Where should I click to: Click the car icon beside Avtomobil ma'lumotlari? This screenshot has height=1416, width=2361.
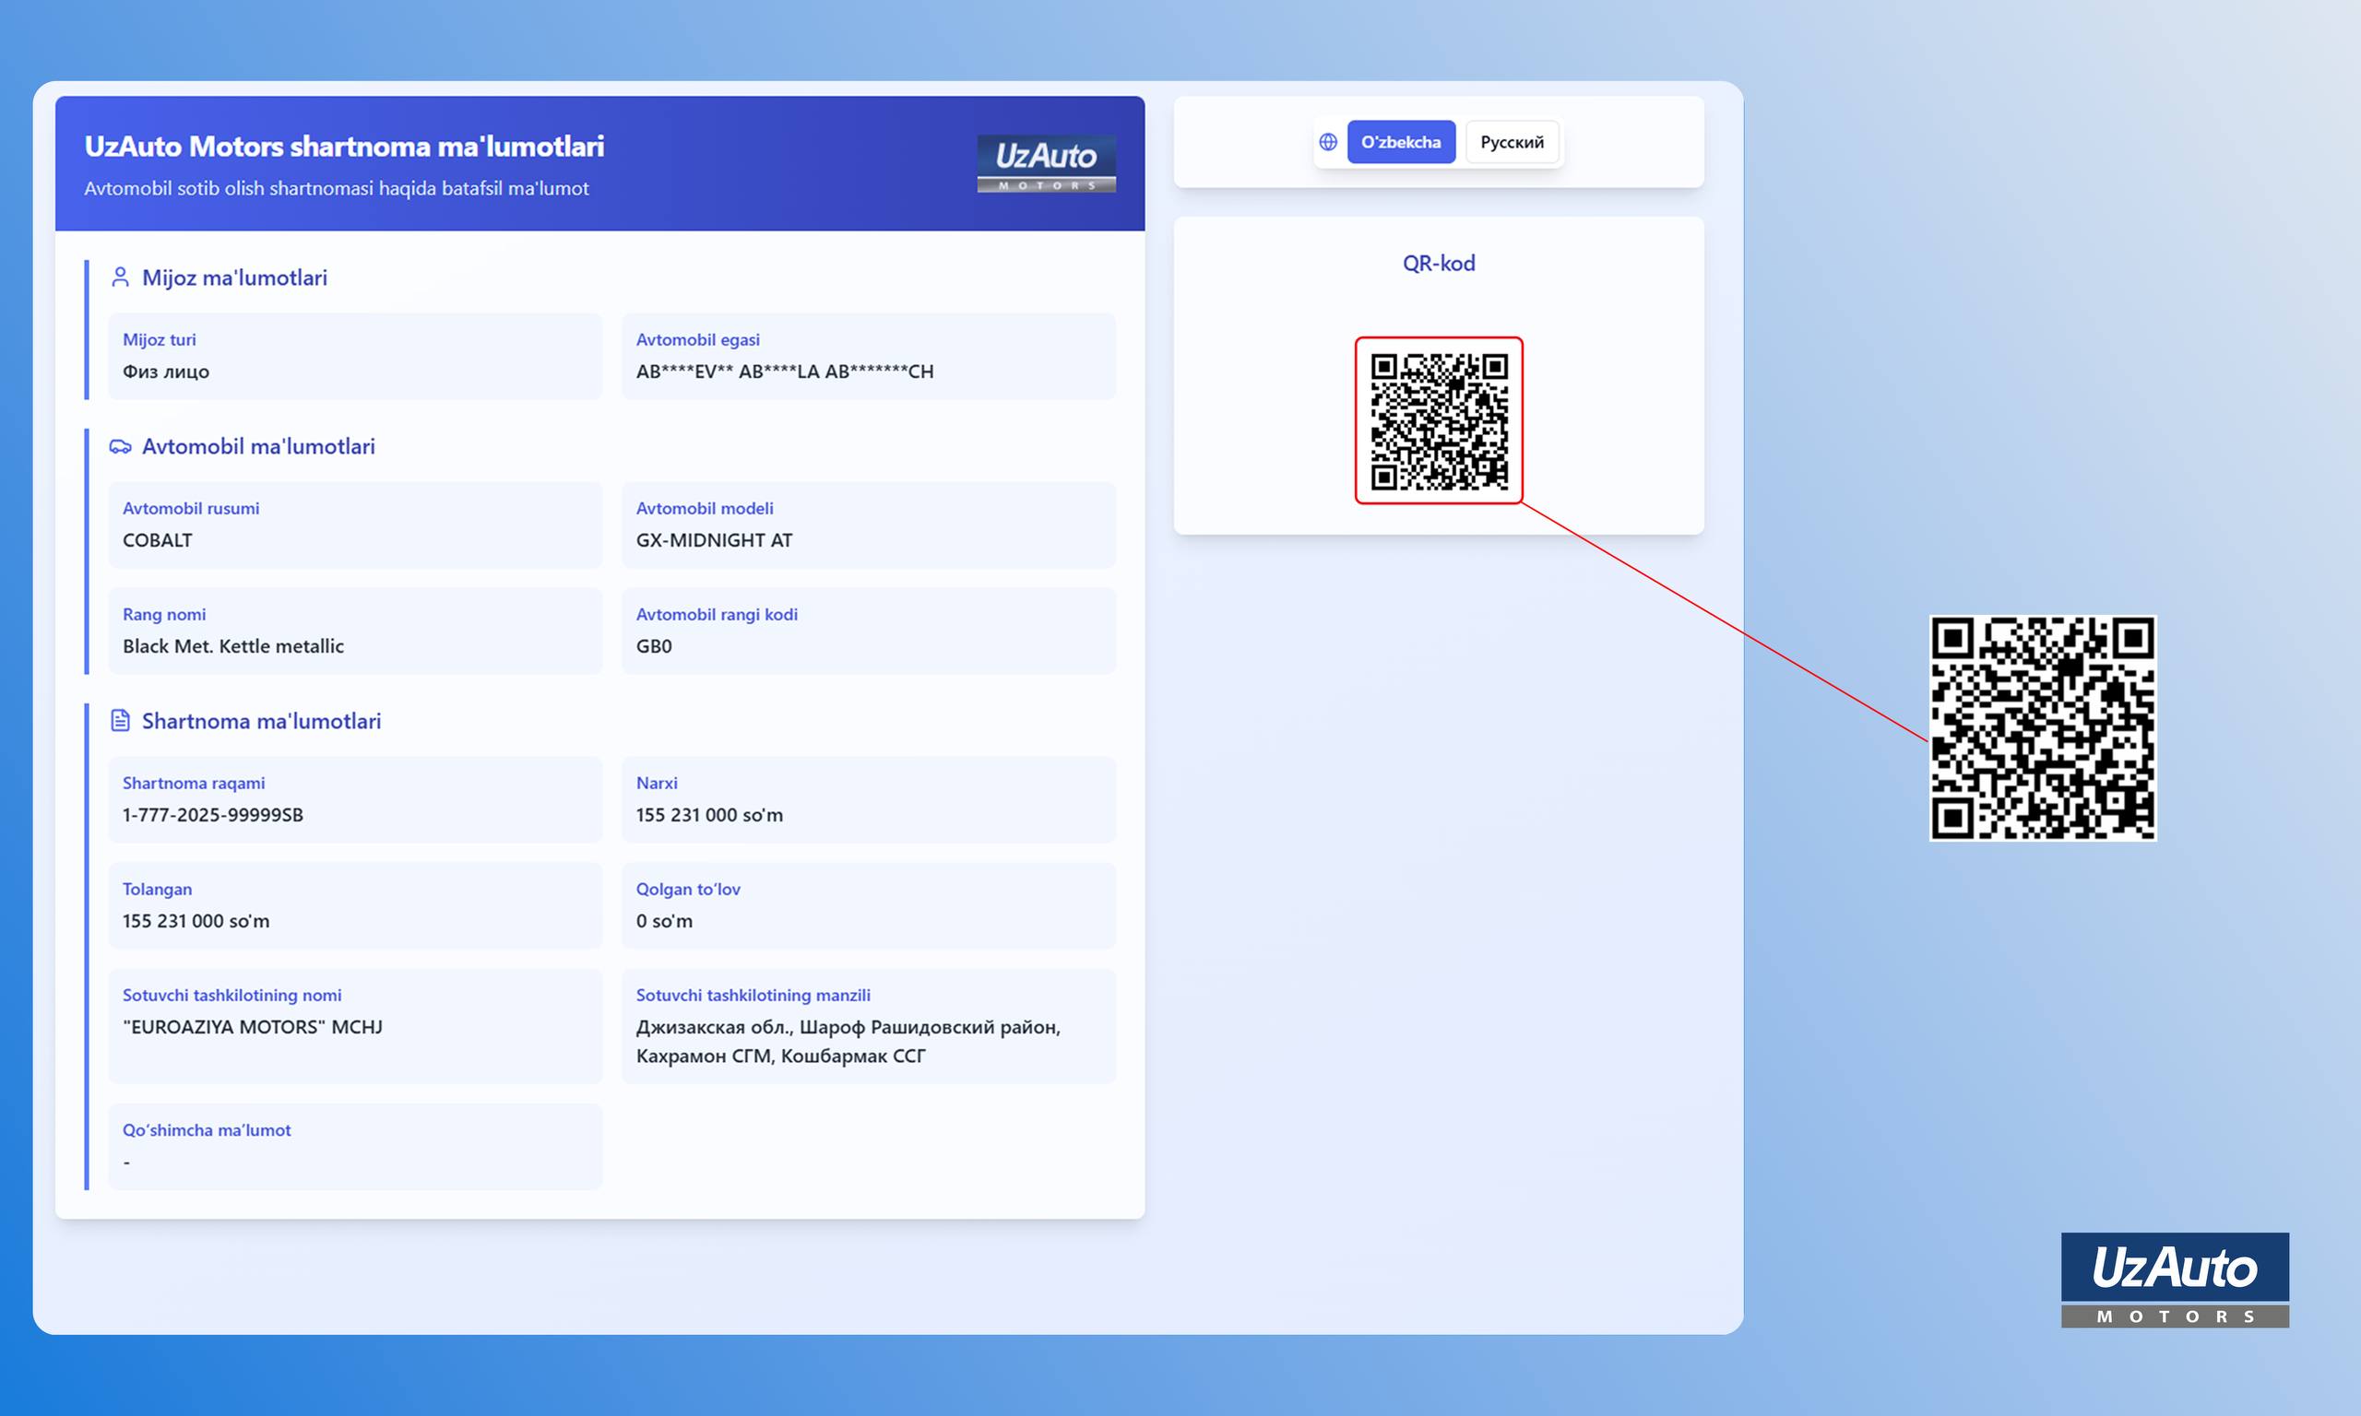coord(120,446)
